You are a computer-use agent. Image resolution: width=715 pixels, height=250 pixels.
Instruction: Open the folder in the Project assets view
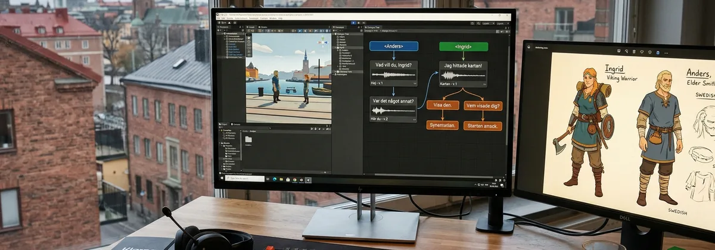point(248,139)
